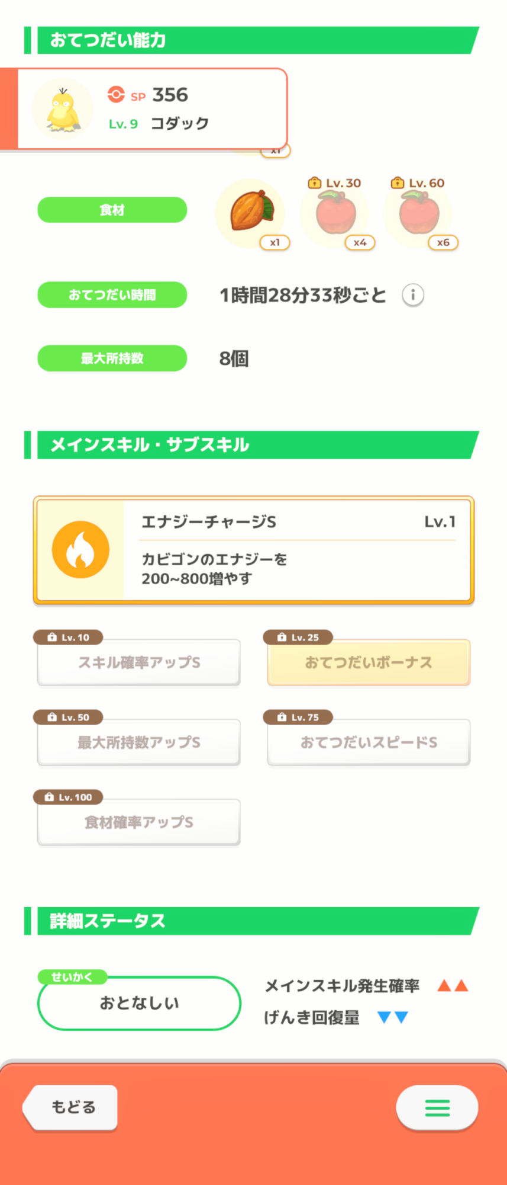
Task: Tap the blue down arrows for energy recovery
Action: click(393, 1017)
